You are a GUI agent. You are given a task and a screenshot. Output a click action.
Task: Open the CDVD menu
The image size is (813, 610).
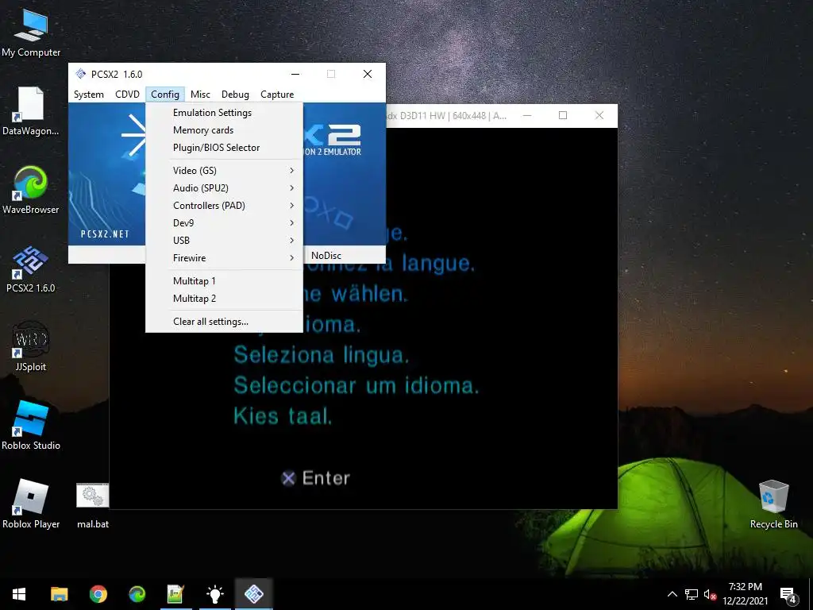(x=128, y=95)
